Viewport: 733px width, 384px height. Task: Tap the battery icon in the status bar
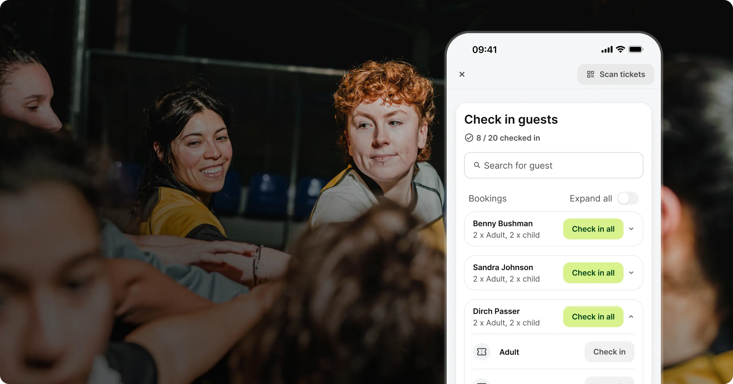(636, 49)
